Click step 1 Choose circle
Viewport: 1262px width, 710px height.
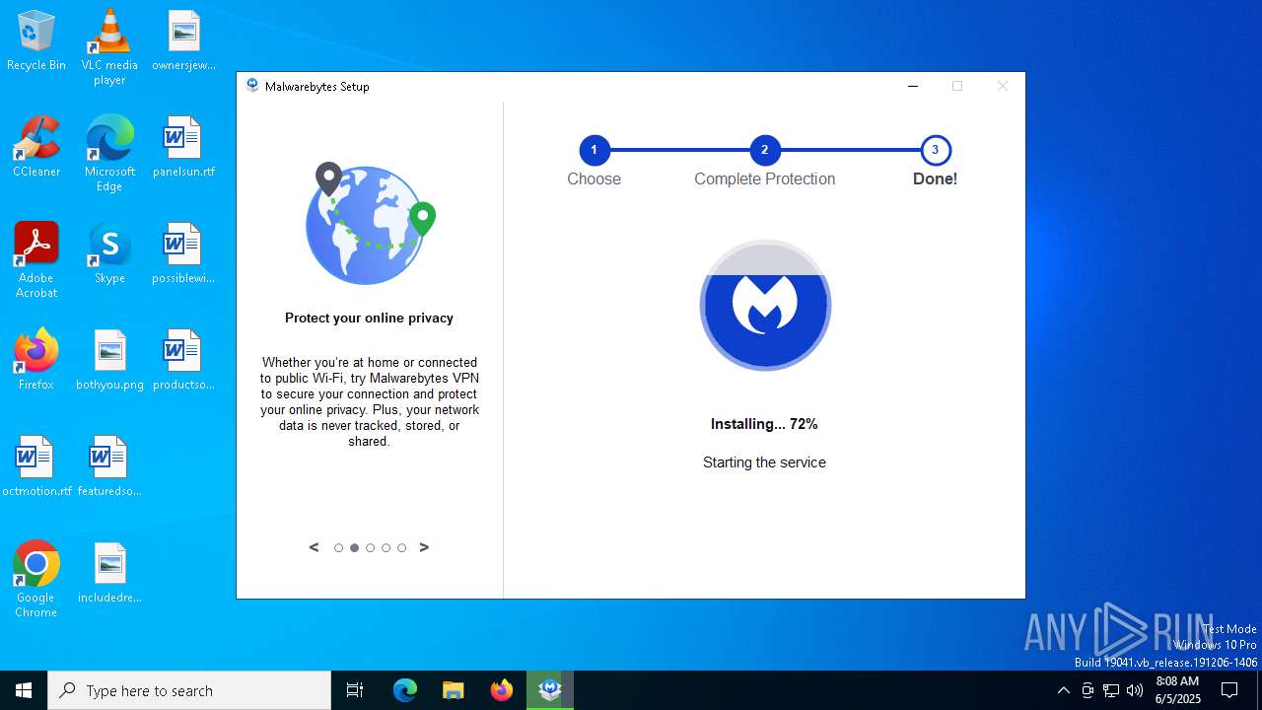click(x=594, y=150)
